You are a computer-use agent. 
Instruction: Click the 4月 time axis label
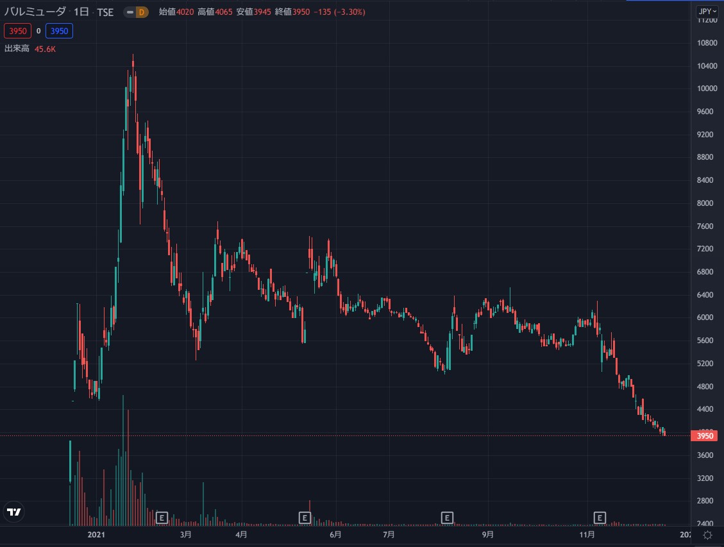point(241,535)
